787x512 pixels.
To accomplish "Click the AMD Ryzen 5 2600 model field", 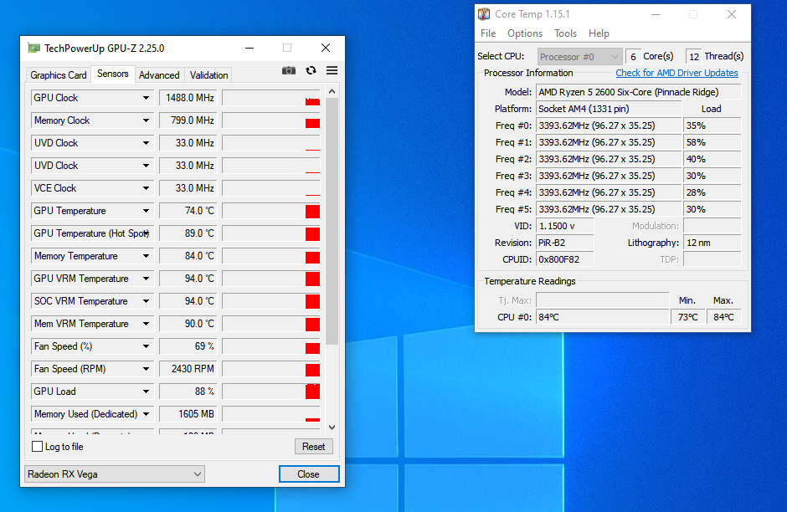I will pos(639,92).
